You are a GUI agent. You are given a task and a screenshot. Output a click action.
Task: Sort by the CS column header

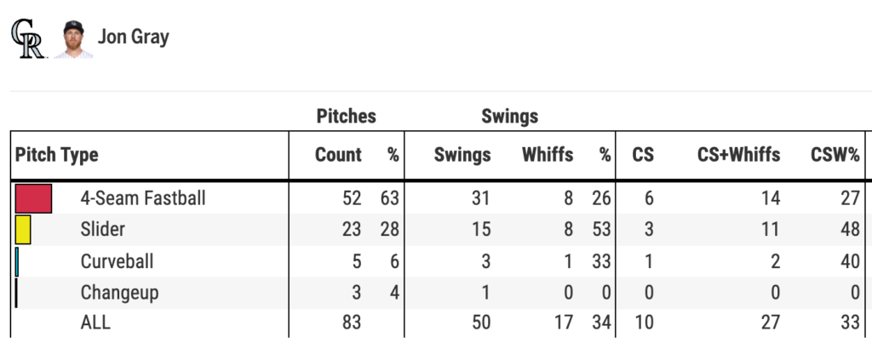point(643,155)
